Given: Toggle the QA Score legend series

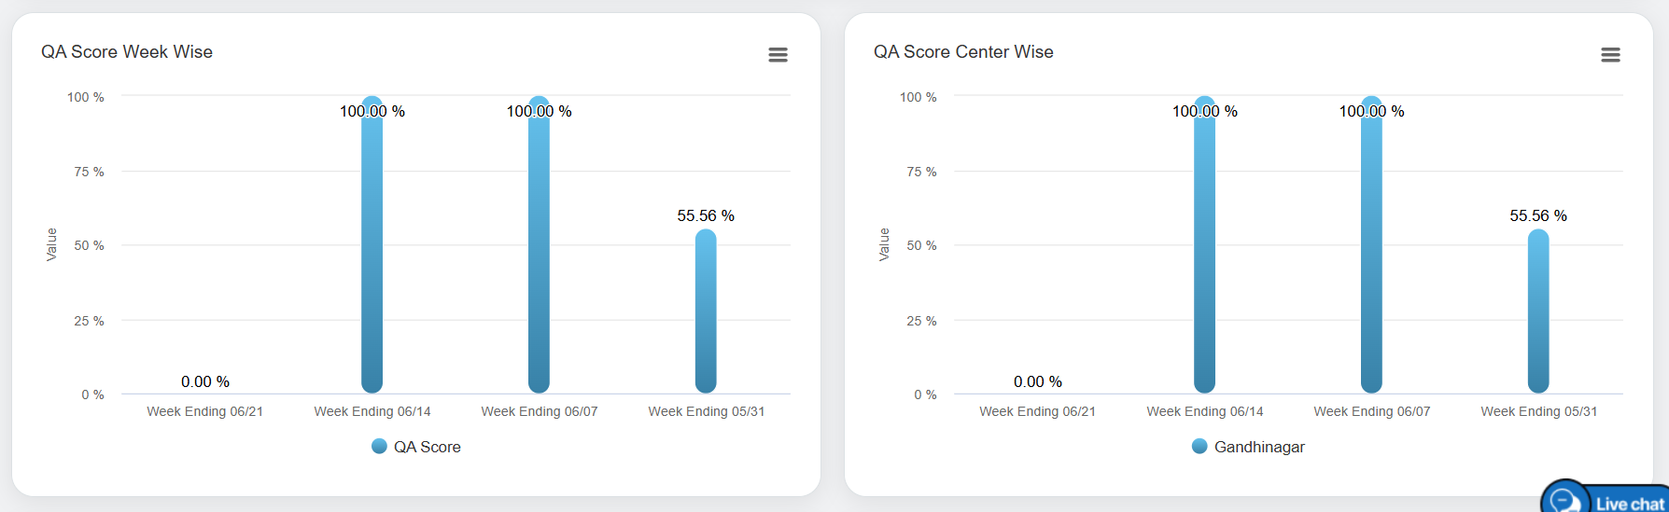Looking at the screenshot, I should click(427, 447).
